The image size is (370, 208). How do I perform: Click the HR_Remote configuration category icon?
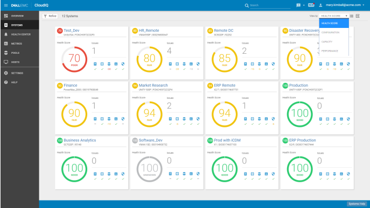[x=177, y=64]
